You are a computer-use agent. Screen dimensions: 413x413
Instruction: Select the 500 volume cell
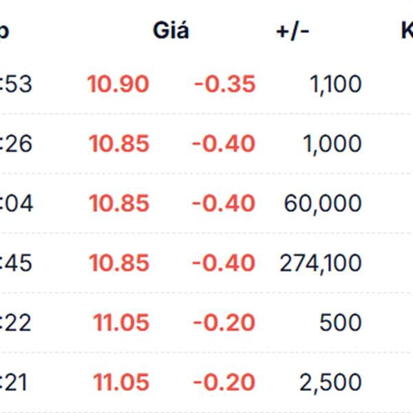tap(340, 322)
